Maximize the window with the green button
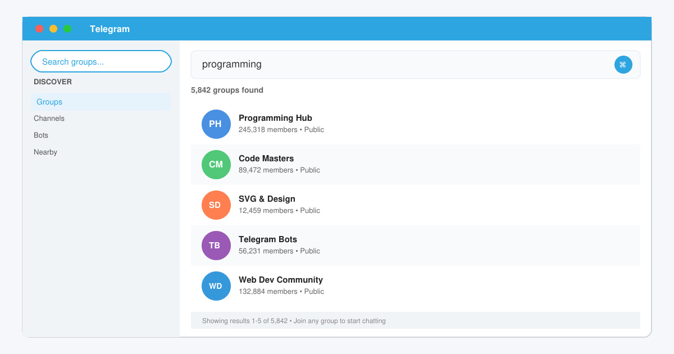The image size is (674, 354). (x=67, y=29)
